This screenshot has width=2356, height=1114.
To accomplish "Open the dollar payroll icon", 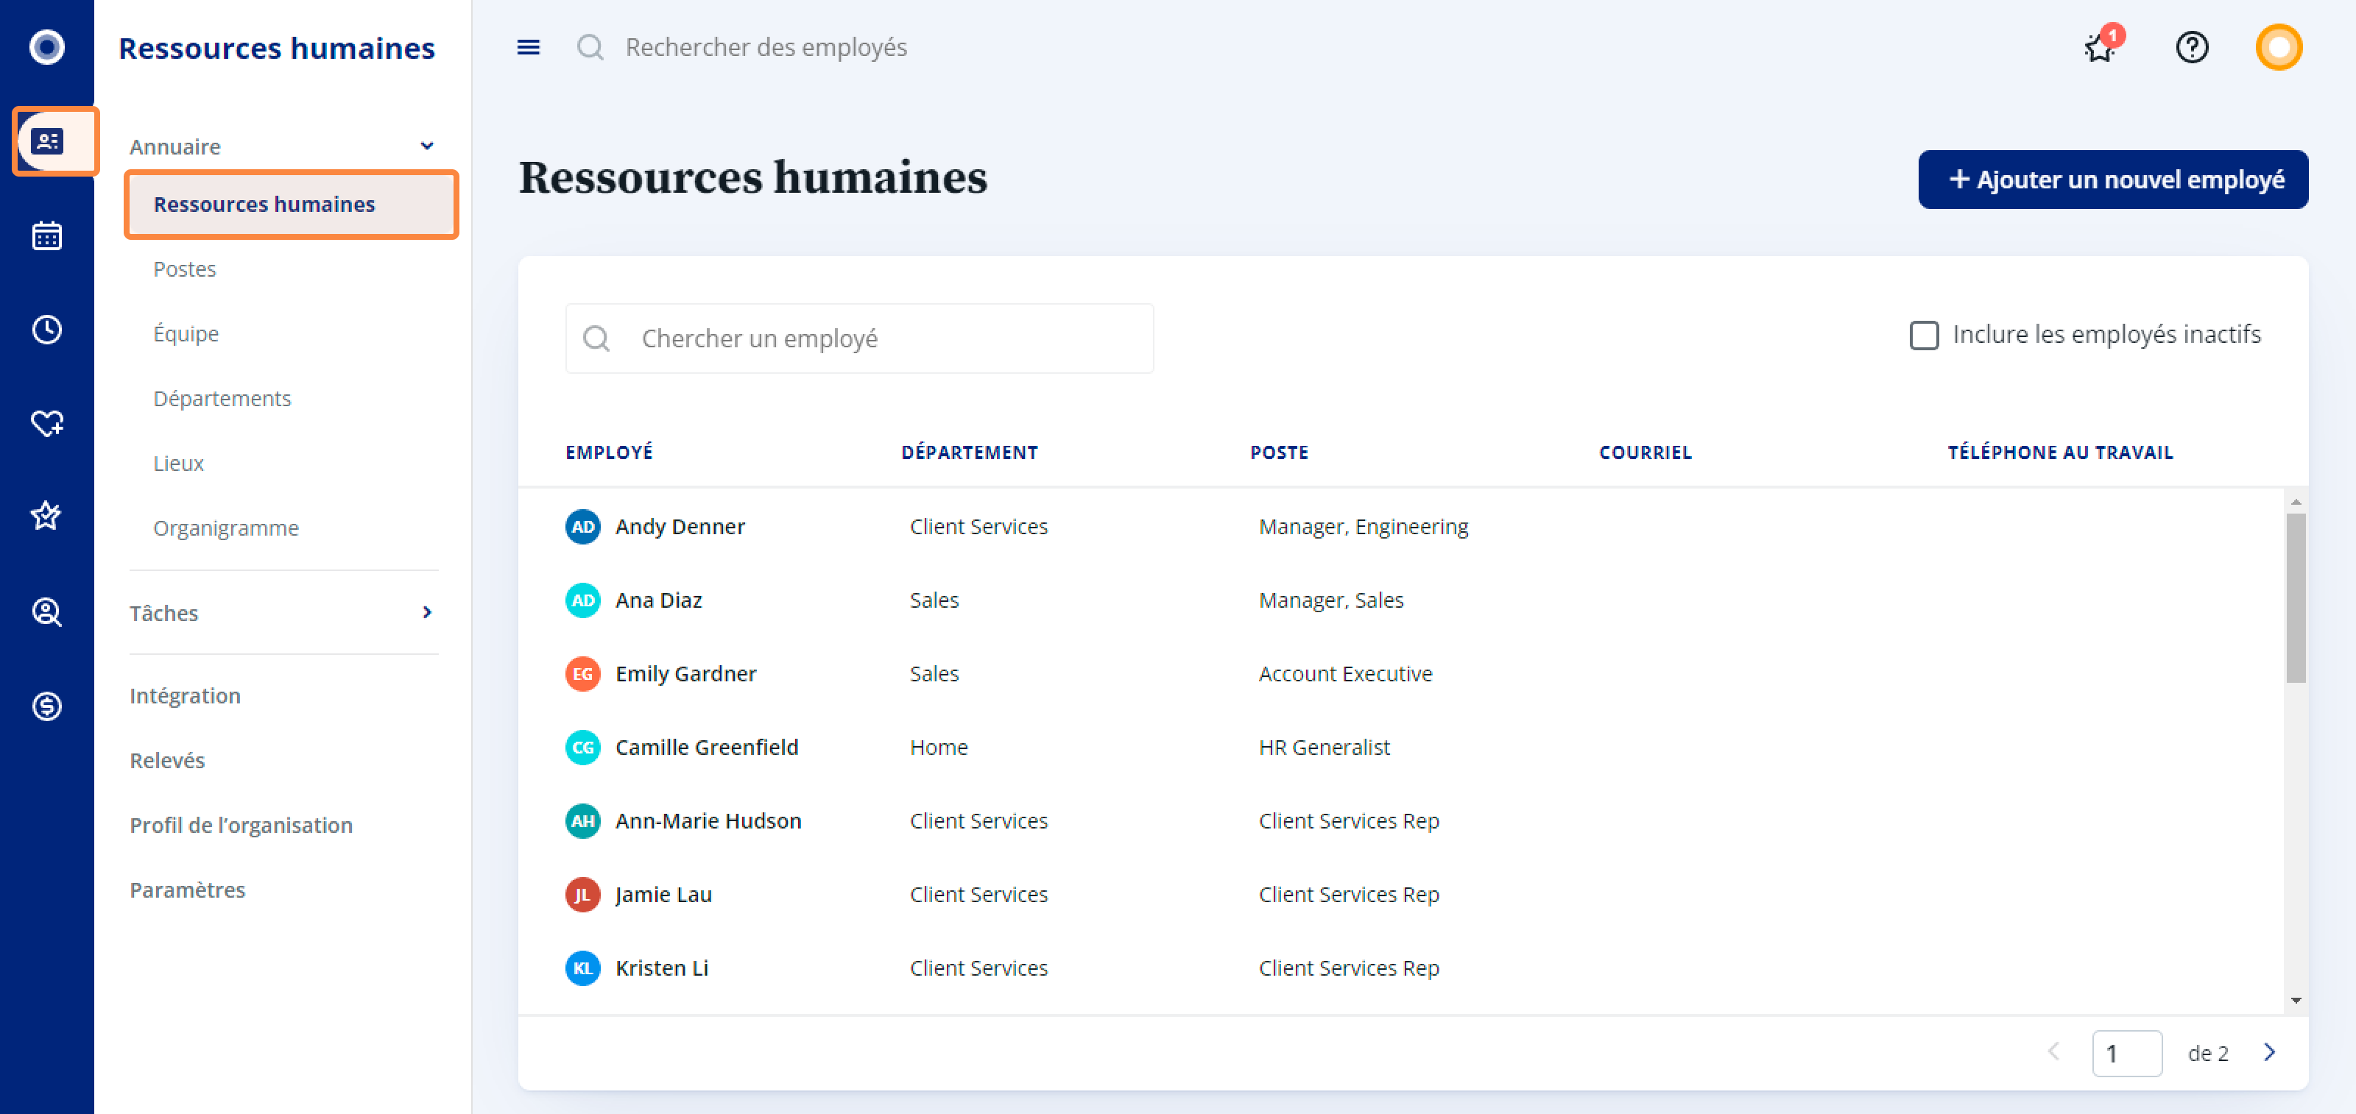I will (46, 706).
